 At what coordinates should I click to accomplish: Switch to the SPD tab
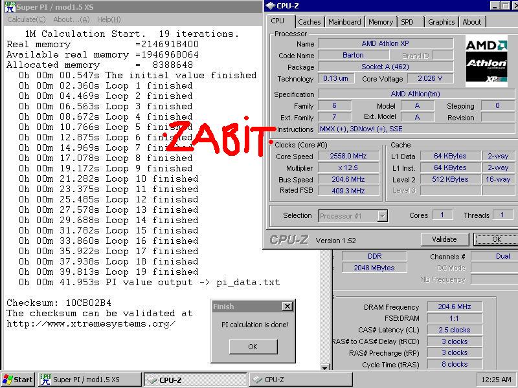(407, 22)
